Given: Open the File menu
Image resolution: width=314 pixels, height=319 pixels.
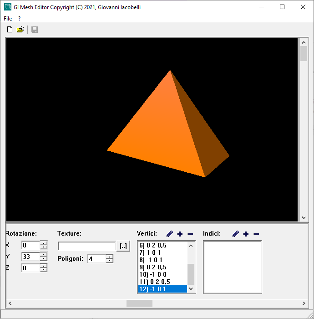Looking at the screenshot, I should pos(8,19).
